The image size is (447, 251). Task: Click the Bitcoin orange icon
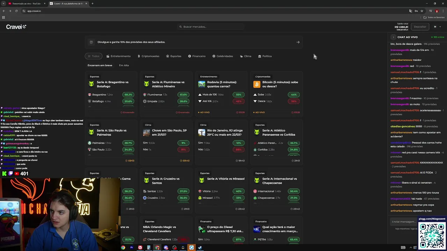257,84
